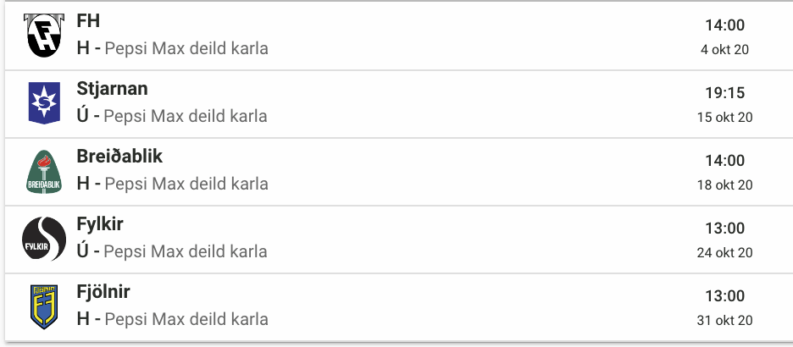Click the Fylkir black circular crest
Image resolution: width=793 pixels, height=347 pixels.
(x=44, y=239)
